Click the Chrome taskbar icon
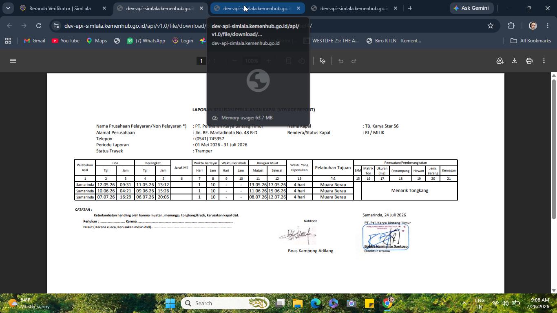The width and height of the screenshot is (557, 313). pos(387,303)
